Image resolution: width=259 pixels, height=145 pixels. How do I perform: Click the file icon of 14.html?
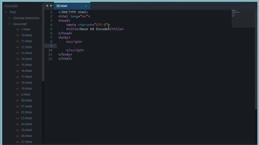(18, 59)
